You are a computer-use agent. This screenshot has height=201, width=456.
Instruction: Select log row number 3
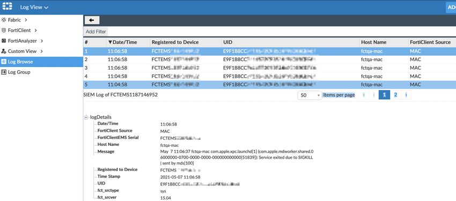click(270, 68)
